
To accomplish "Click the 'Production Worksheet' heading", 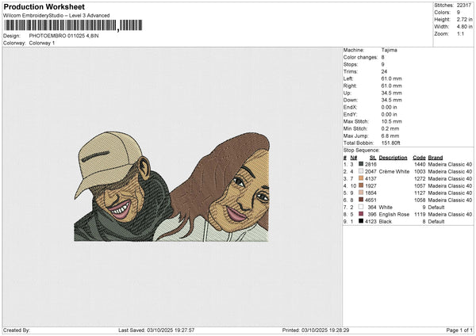I will (x=44, y=6).
